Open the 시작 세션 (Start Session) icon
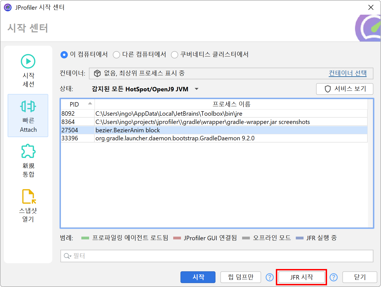Viewport: 381px width, 287px height. click(28, 61)
